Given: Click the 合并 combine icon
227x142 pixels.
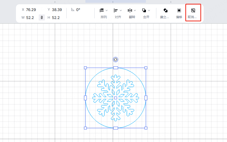Looking at the screenshot, I should pos(144,10).
